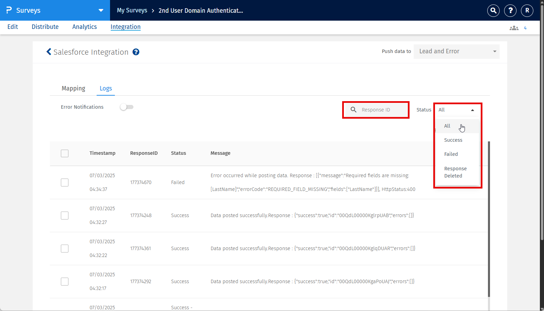Image resolution: width=544 pixels, height=311 pixels.
Task: Go to My Surveys breadcrumb link
Action: pyautogui.click(x=132, y=11)
